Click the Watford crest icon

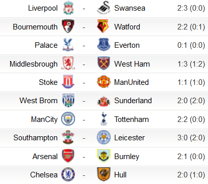103,26
